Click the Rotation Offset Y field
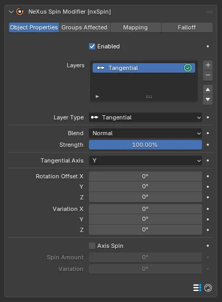The width and height of the screenshot is (222, 302). click(x=145, y=187)
